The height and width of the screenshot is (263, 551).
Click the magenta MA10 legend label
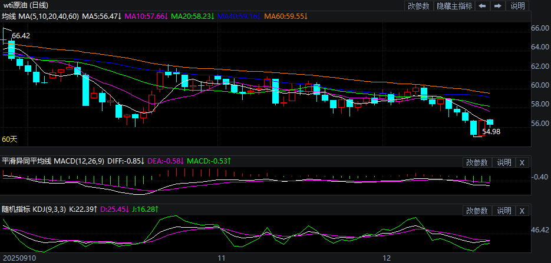click(144, 16)
